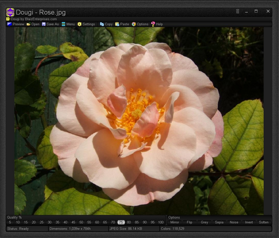The height and width of the screenshot is (238, 279).
Task: Open the Menu hamburger icon
Action: click(63, 24)
